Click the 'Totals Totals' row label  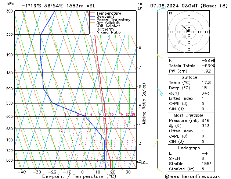(x=182, y=66)
